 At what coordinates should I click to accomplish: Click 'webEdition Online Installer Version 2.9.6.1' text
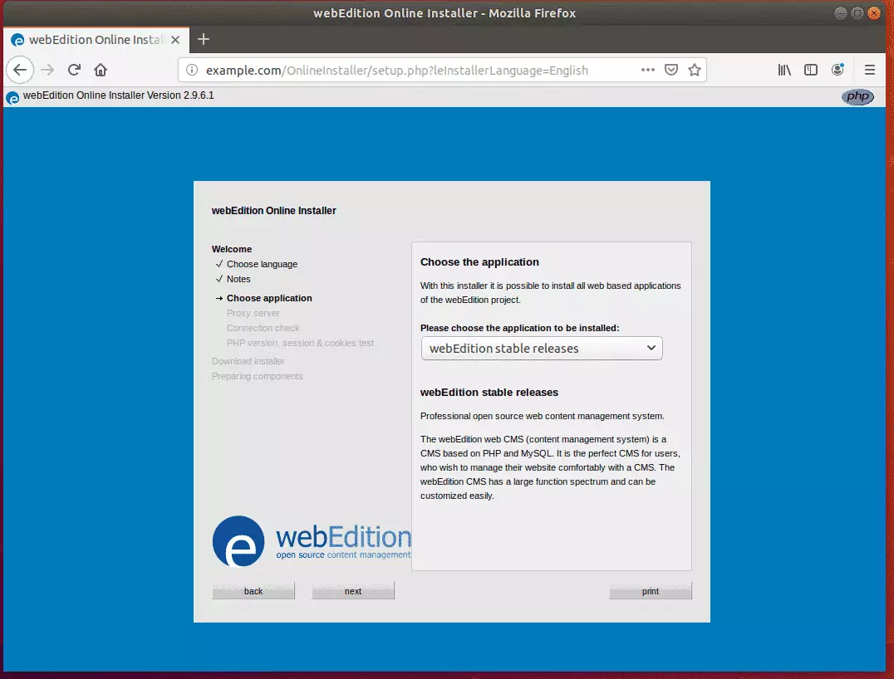[x=119, y=95]
